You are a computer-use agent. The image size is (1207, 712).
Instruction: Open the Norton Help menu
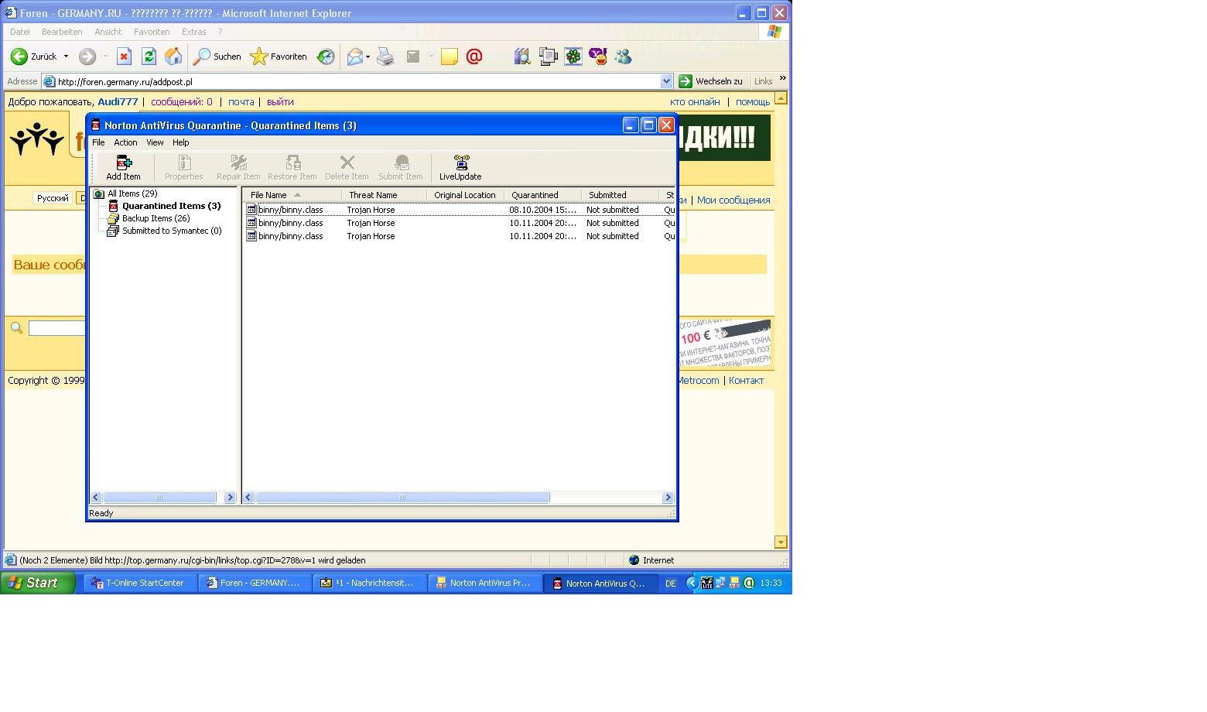click(180, 142)
